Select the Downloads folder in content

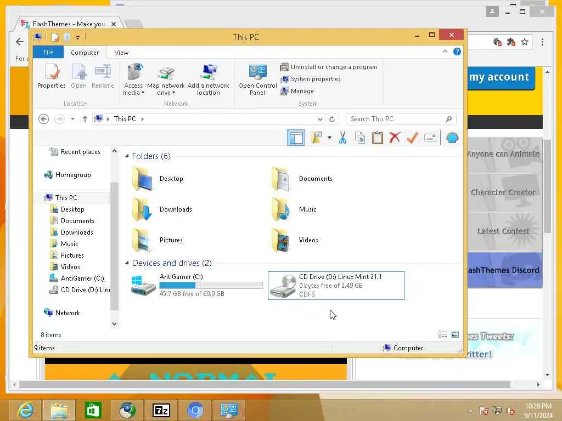[x=162, y=209]
